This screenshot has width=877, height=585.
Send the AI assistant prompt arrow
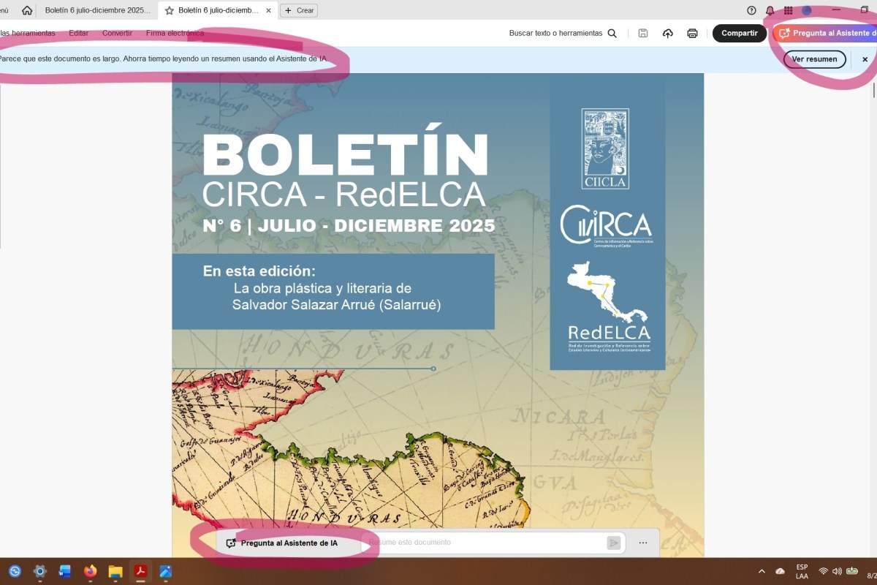tap(614, 543)
